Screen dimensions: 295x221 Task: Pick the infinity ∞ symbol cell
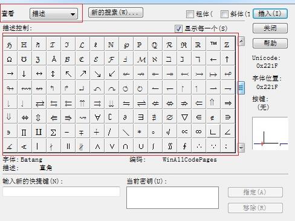click(199, 131)
